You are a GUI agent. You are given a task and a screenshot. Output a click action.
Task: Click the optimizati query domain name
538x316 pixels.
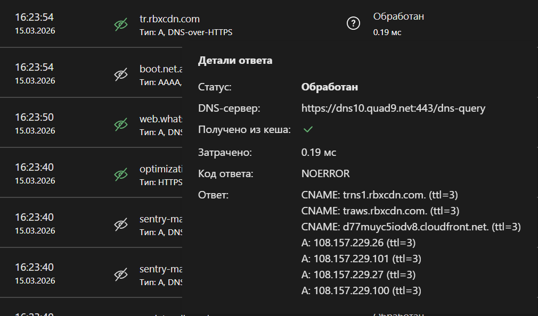coord(161,169)
